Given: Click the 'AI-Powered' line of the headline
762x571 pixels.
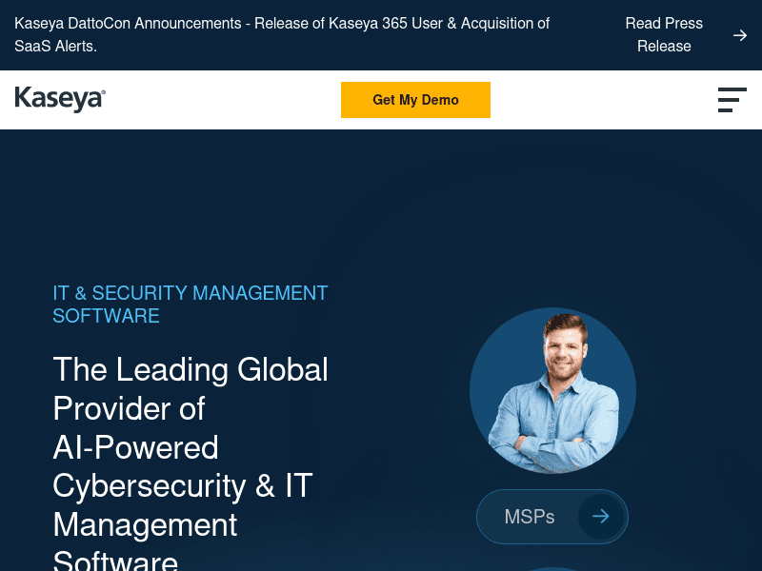Looking at the screenshot, I should tap(135, 446).
